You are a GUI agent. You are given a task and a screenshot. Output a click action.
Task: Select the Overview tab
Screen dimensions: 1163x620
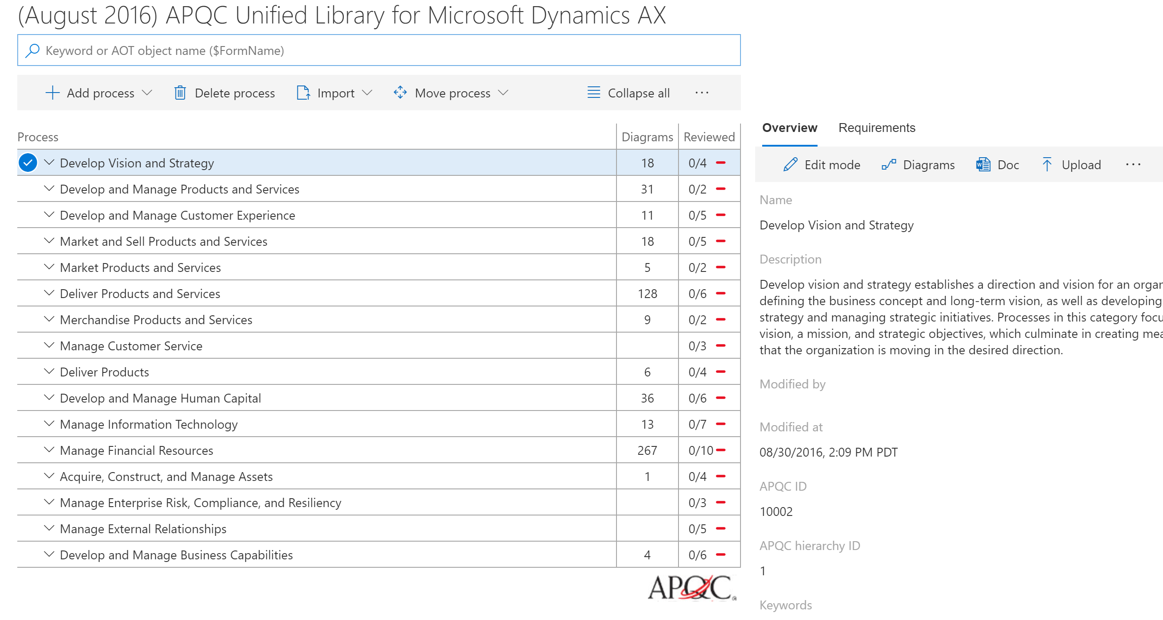[787, 127]
